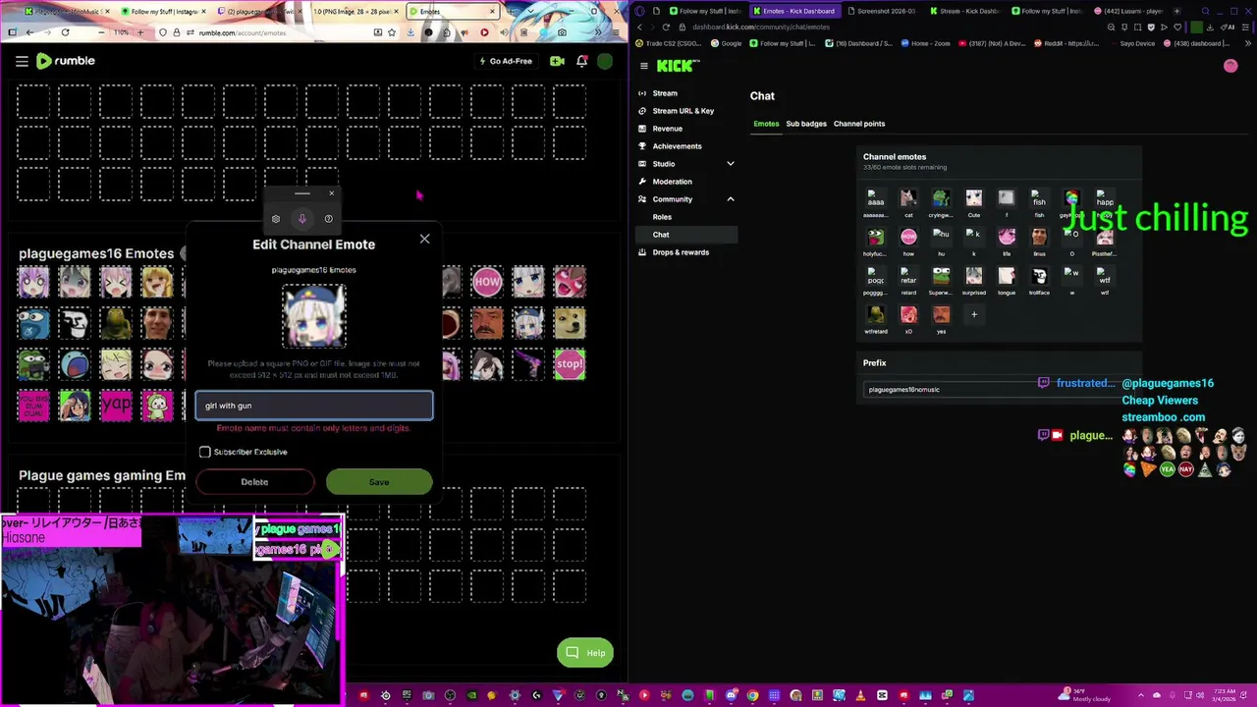This screenshot has height=707, width=1257.
Task: Open the Help chat button on Rumble
Action: [x=585, y=653]
